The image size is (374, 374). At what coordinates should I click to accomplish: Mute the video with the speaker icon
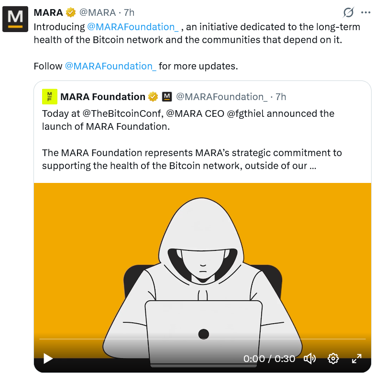(x=309, y=358)
